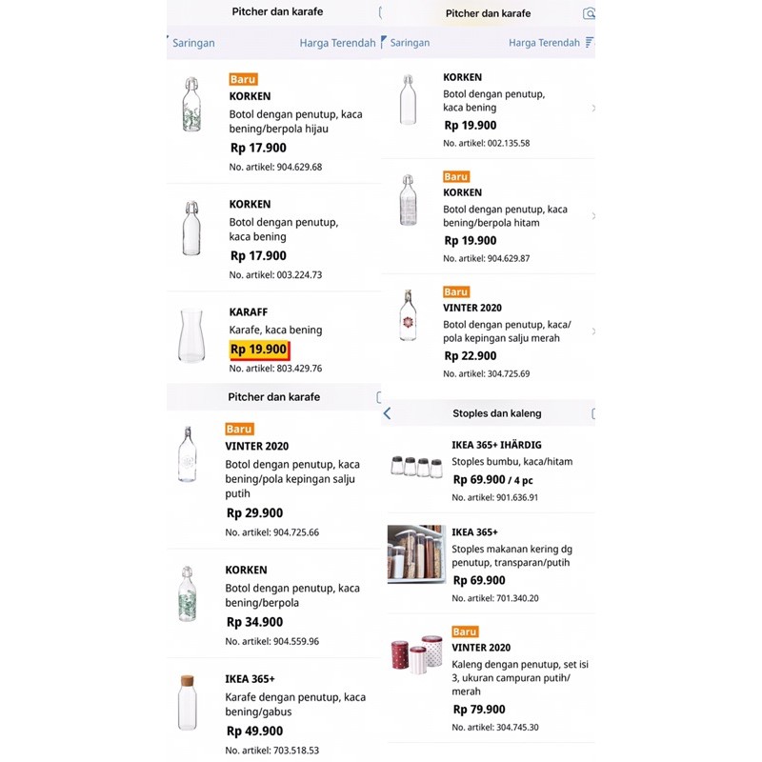Tap the sort lines icon beside Harga Terendah

tap(590, 43)
